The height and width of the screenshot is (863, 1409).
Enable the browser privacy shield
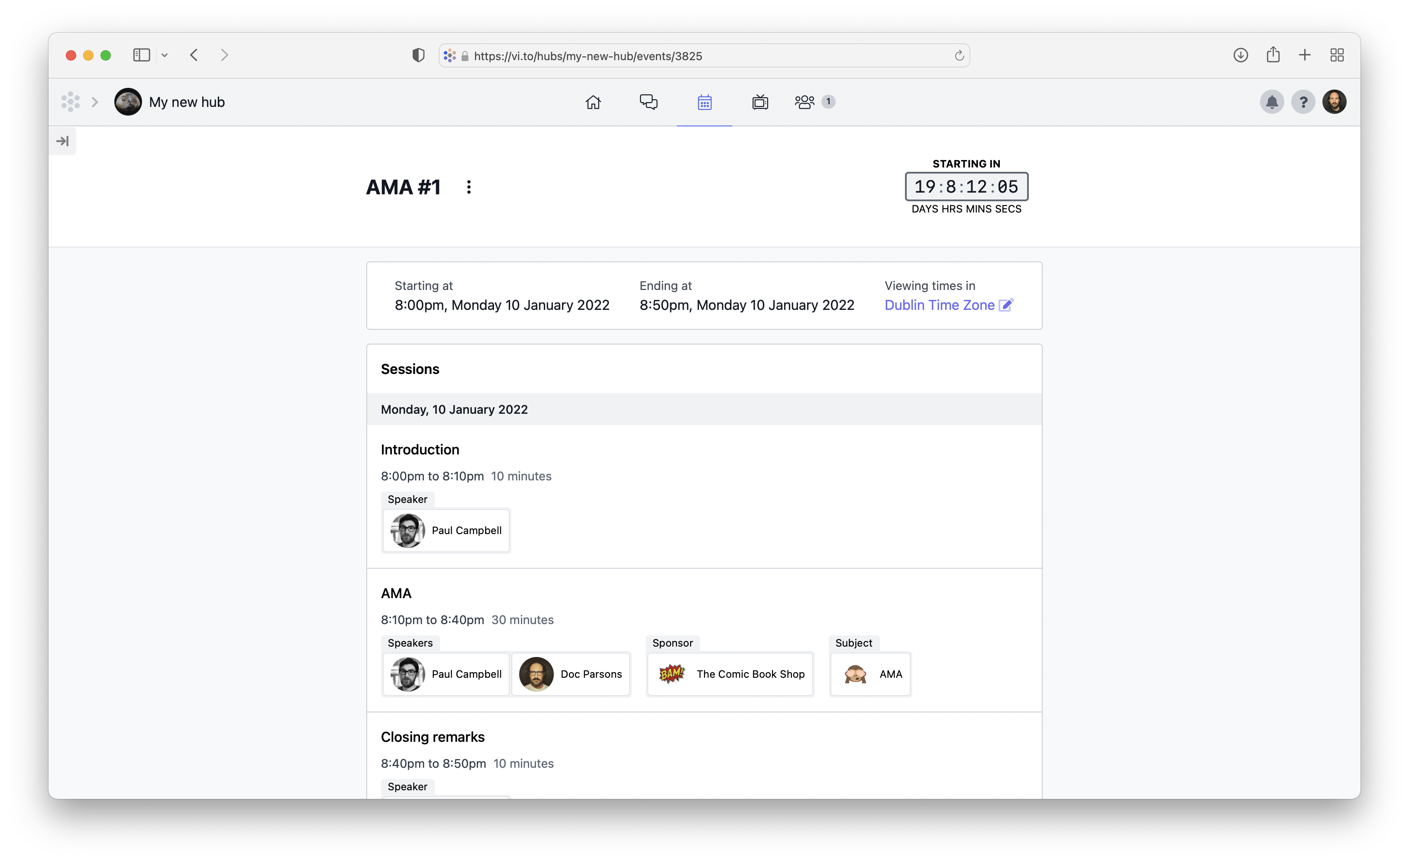point(418,55)
